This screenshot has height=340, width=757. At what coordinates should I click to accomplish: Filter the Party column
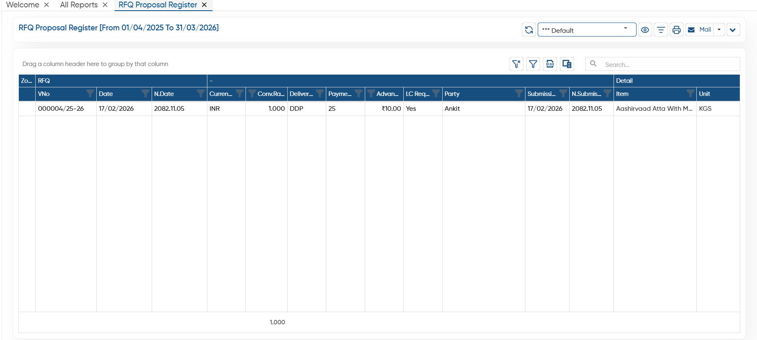(x=519, y=94)
